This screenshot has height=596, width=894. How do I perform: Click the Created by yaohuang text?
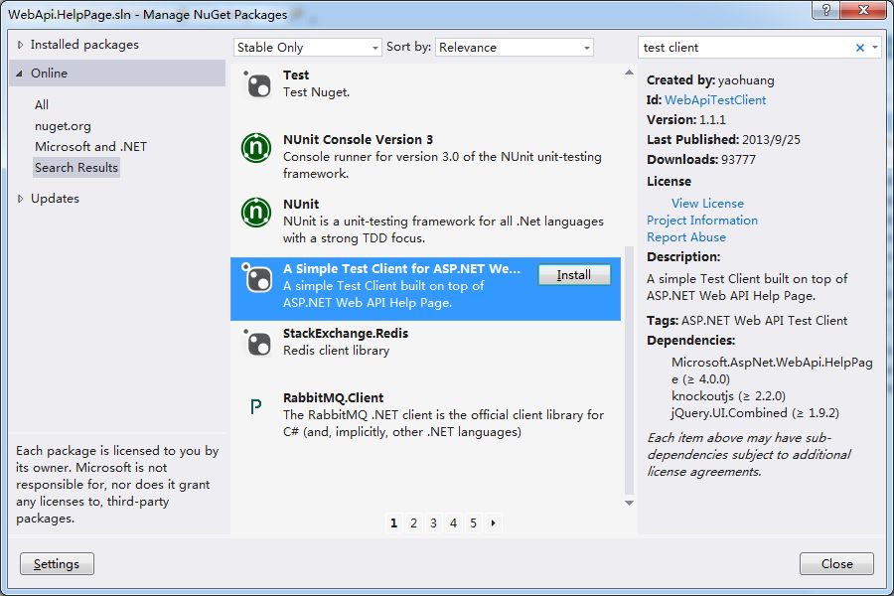(x=710, y=79)
